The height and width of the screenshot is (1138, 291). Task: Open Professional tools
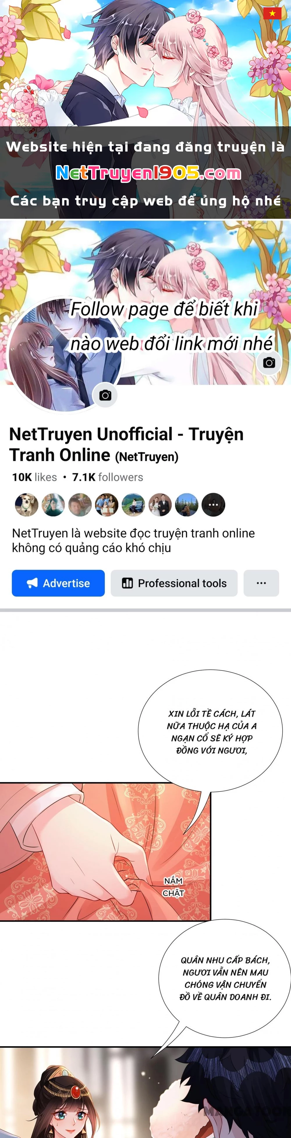[174, 583]
